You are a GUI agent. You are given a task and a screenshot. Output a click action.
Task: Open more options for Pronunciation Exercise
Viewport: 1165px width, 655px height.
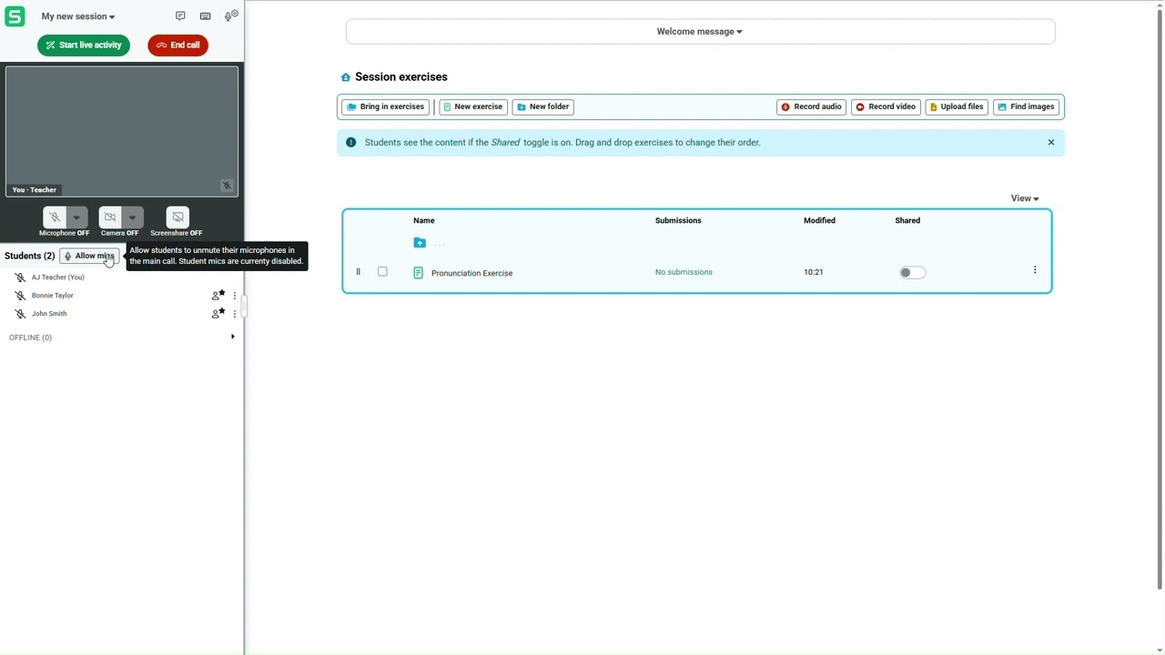[x=1035, y=270]
